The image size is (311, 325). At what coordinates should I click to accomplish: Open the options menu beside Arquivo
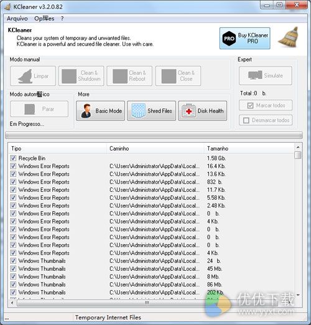(x=44, y=19)
